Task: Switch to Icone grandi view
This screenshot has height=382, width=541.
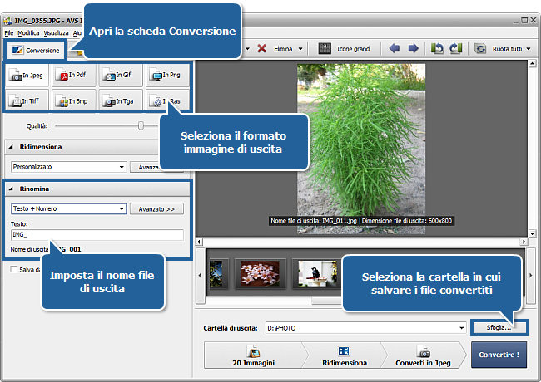Action: click(346, 49)
